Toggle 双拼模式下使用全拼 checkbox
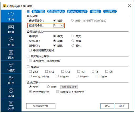The image size is (135, 113). click(x=58, y=92)
